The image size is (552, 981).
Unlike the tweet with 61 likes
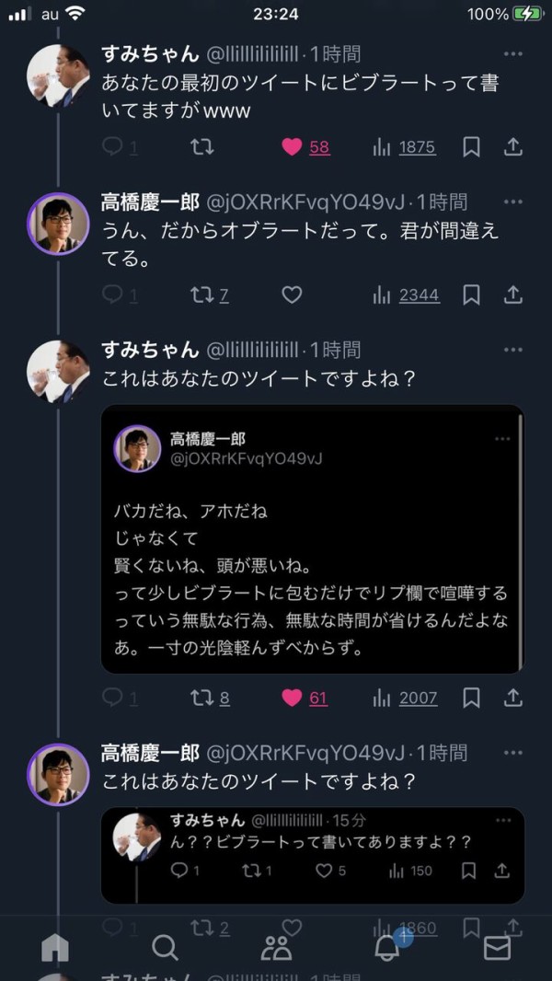[x=292, y=698]
